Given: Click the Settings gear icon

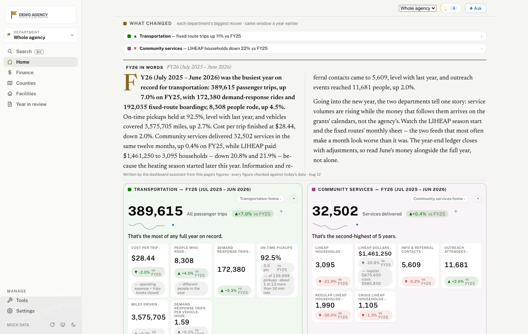Looking at the screenshot, I should tap(10, 311).
